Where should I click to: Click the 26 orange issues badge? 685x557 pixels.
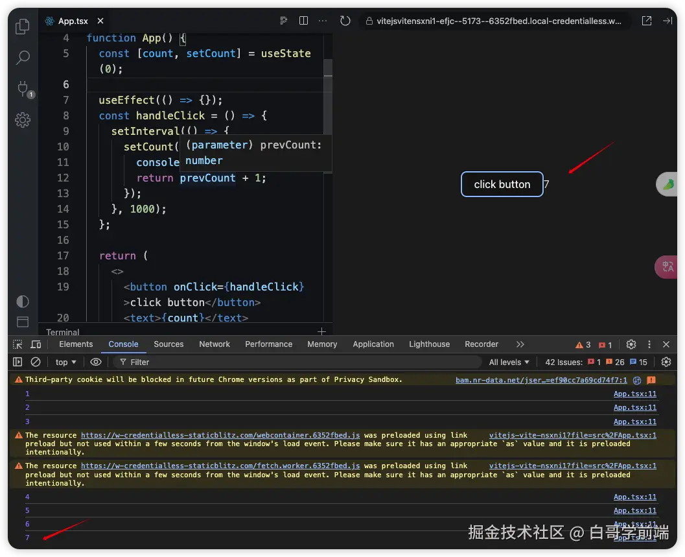tap(615, 362)
